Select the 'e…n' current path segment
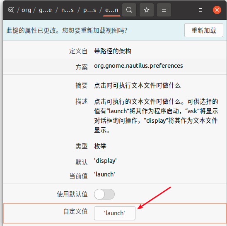This screenshot has width=227, height=226. point(111,10)
